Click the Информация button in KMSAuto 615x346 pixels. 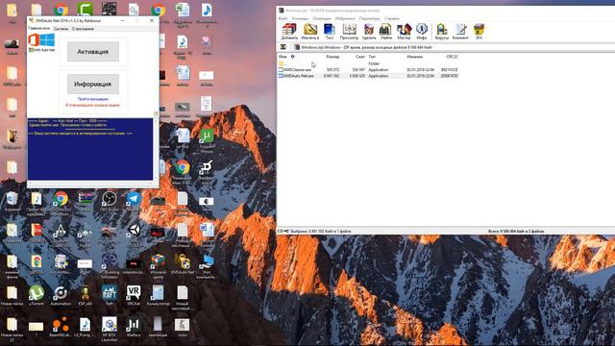pyautogui.click(x=93, y=84)
